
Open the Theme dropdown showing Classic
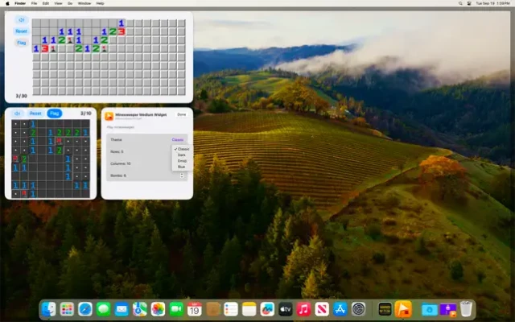(177, 139)
